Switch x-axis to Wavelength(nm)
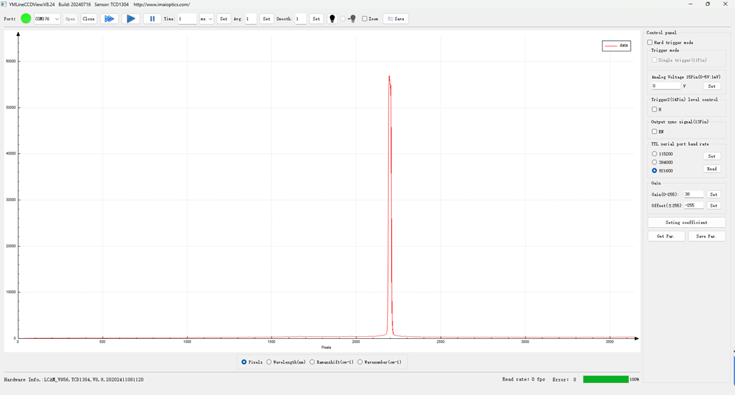The image size is (735, 395). pyautogui.click(x=269, y=362)
